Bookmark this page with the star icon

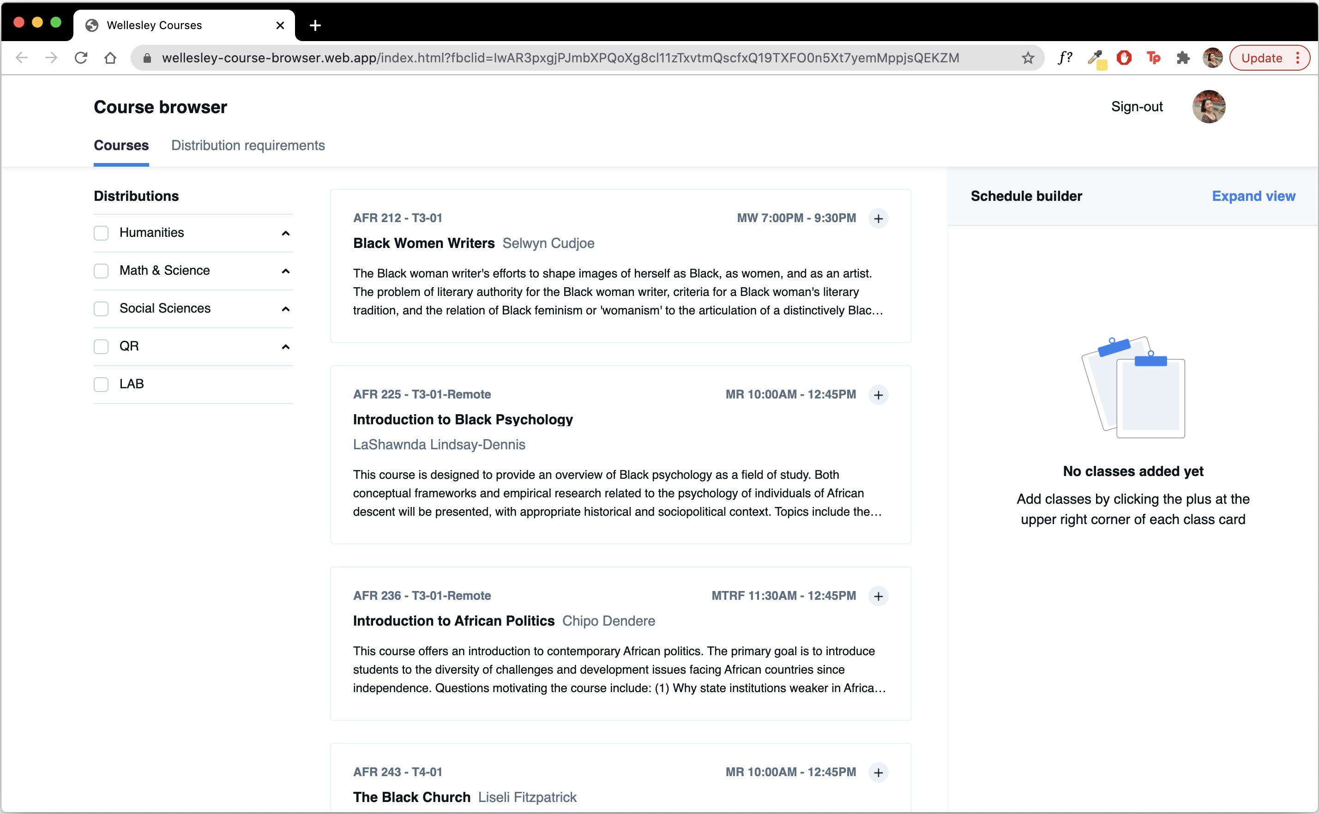coord(1027,58)
